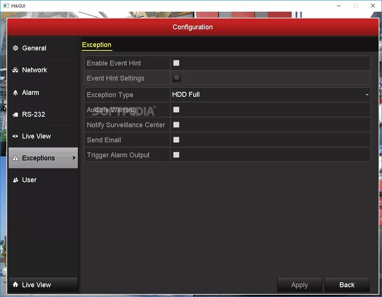Image resolution: width=382 pixels, height=297 pixels.
Task: Open Event Hint Settings gear button
Action: click(x=177, y=78)
